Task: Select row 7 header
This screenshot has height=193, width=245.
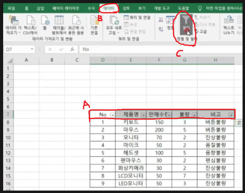Action: tap(8, 114)
